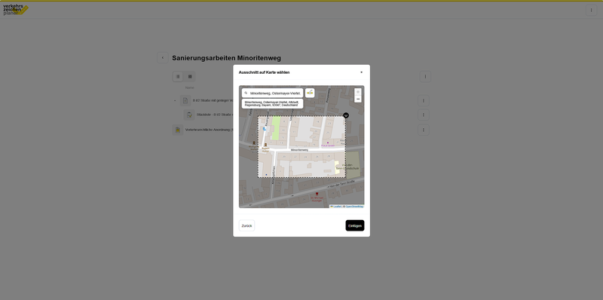Click the Verkehrsrechtliche Anordnung file icon
603x300 pixels.
[178, 130]
